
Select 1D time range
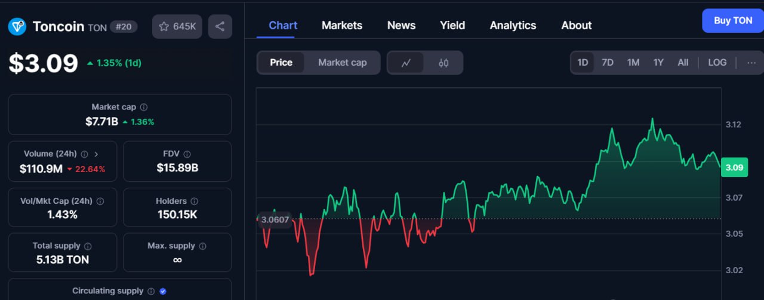(x=583, y=63)
